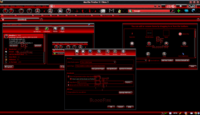Select Always ask me where to save files
Viewport: 200px width, 115px height.
pyautogui.click(x=68, y=85)
